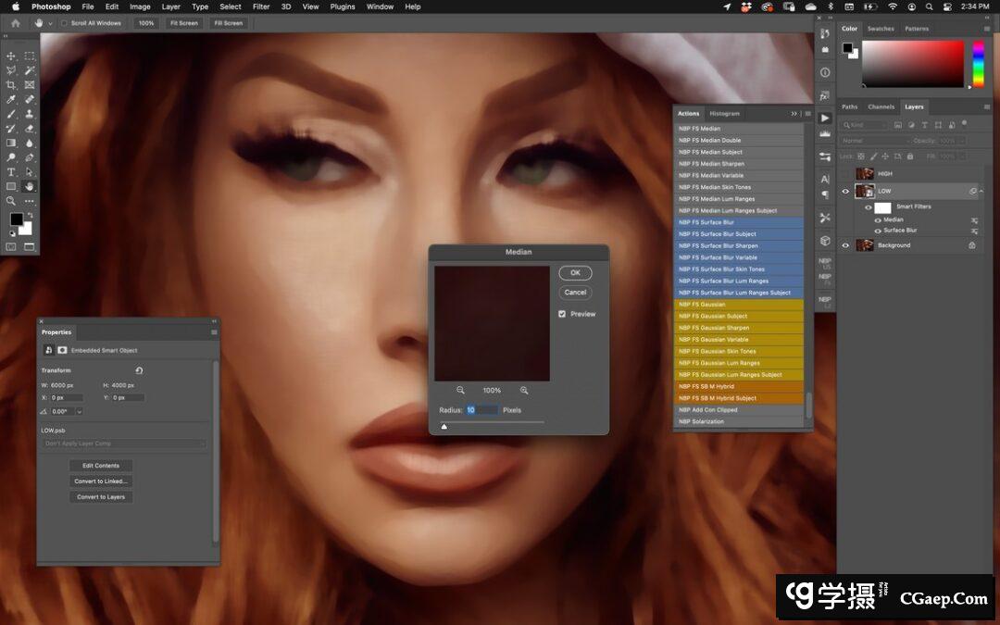Zoom in the Median preview
The height and width of the screenshot is (625, 1000).
click(x=524, y=391)
